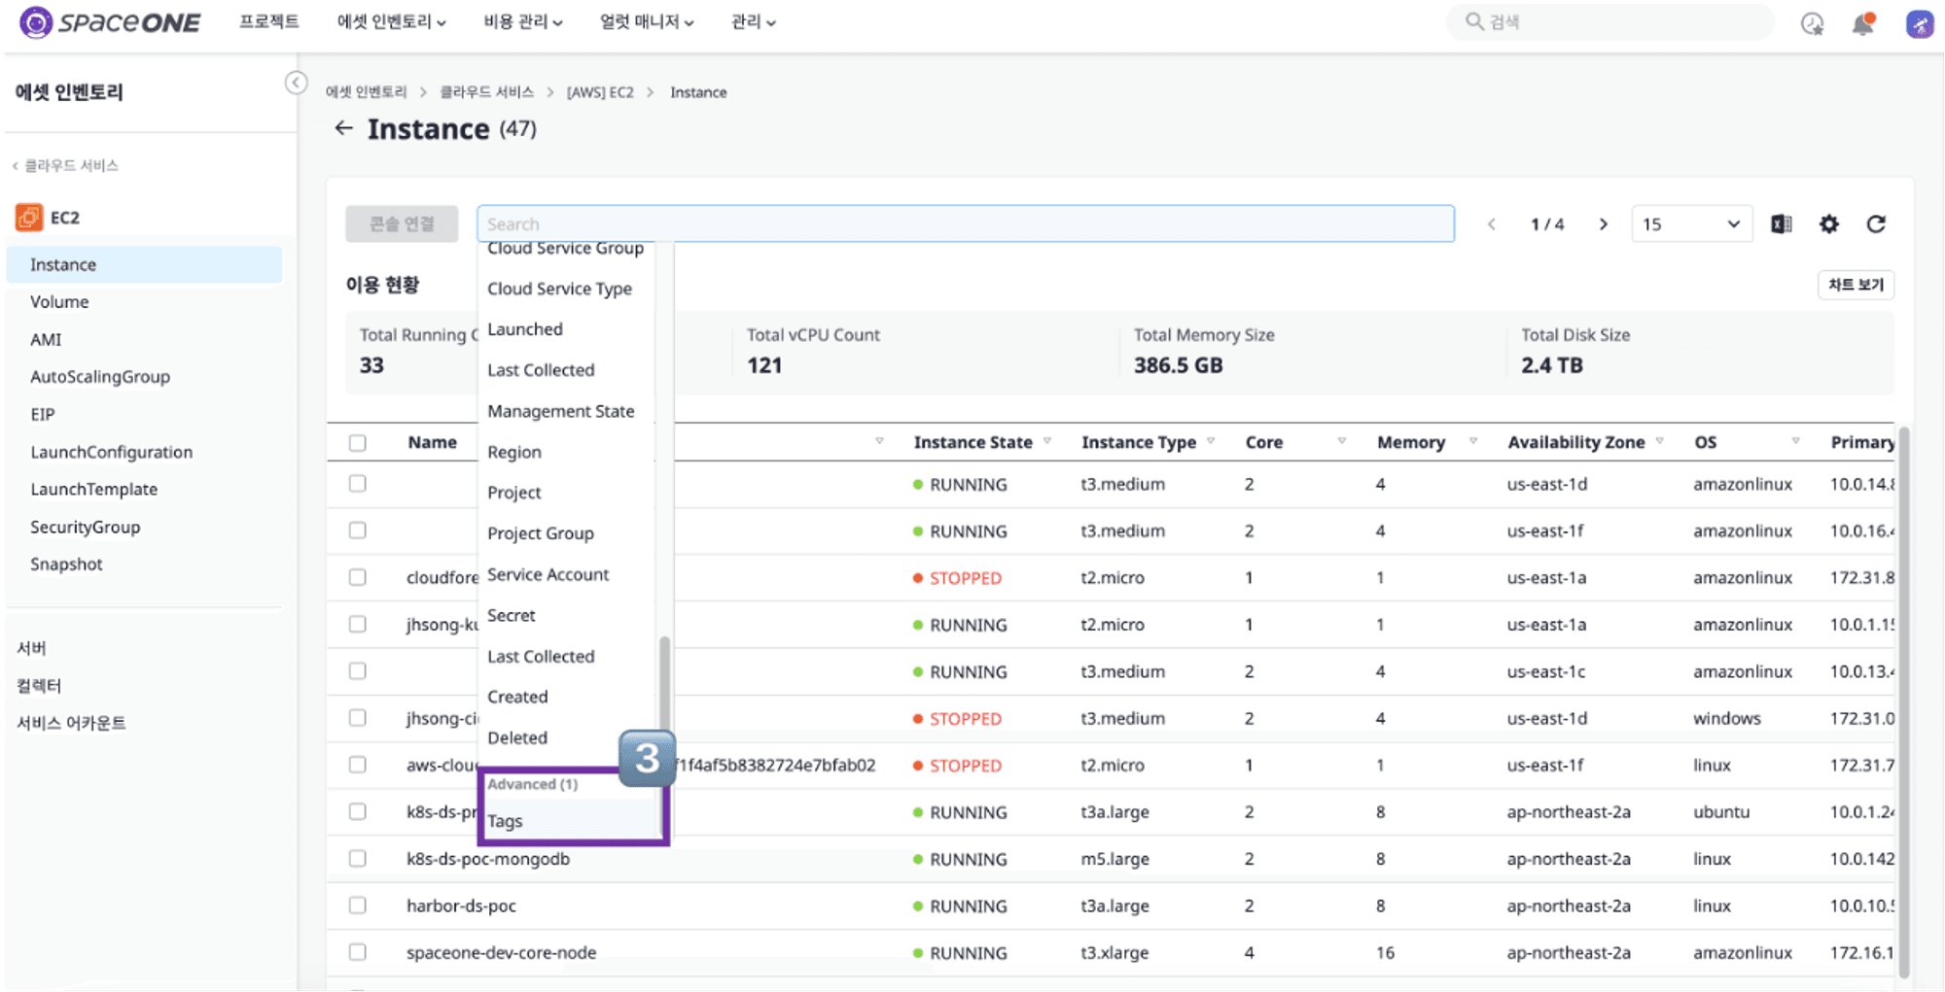The image size is (1945, 992).
Task: Open the user profile avatar icon
Action: pyautogui.click(x=1920, y=23)
